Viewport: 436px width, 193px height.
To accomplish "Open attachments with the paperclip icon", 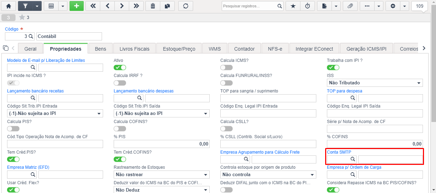I will (x=350, y=6).
